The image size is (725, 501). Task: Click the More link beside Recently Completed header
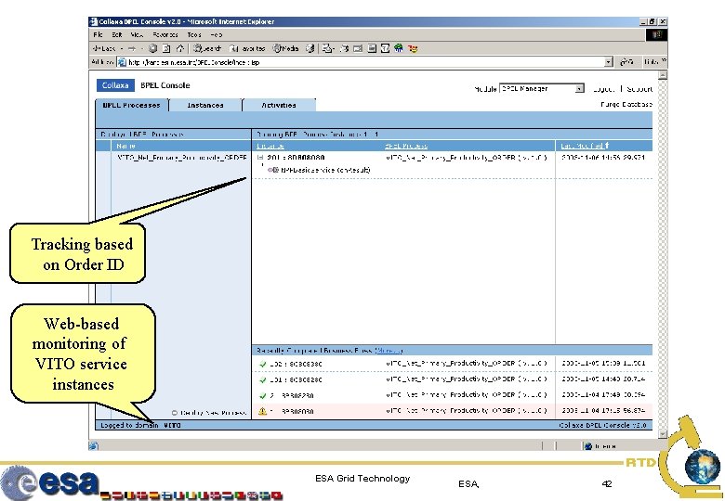coord(389,351)
